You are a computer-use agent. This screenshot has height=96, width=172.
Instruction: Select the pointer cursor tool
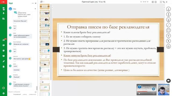[x=169, y=41]
